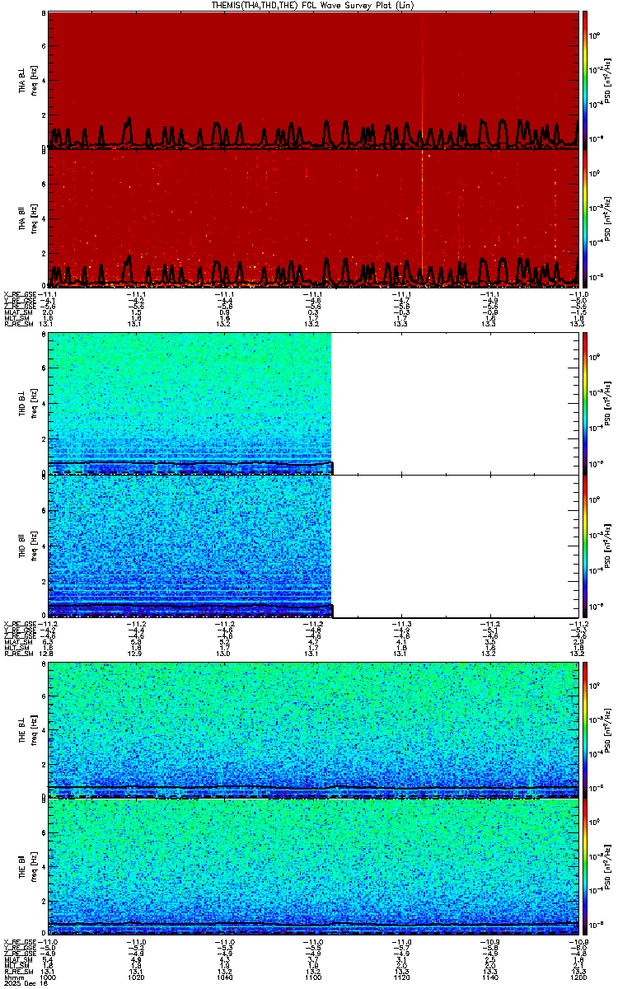Click the 1200 time tick label
618x989 pixels.
(x=578, y=977)
